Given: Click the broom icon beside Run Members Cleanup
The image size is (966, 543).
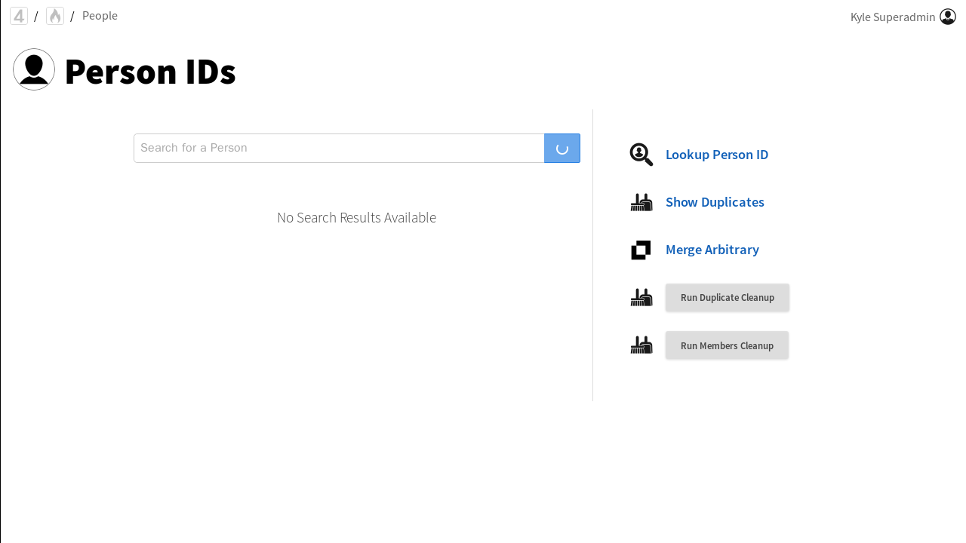Looking at the screenshot, I should [x=641, y=345].
